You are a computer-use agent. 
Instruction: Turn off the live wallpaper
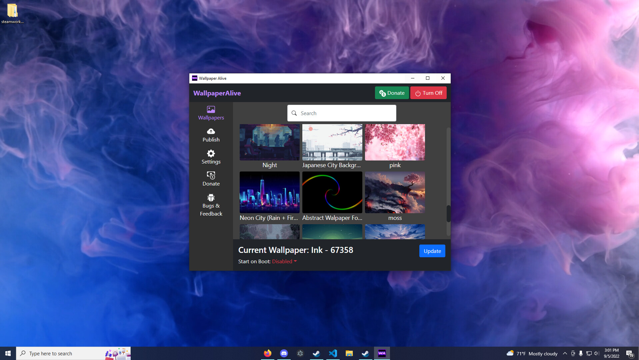[x=428, y=93]
